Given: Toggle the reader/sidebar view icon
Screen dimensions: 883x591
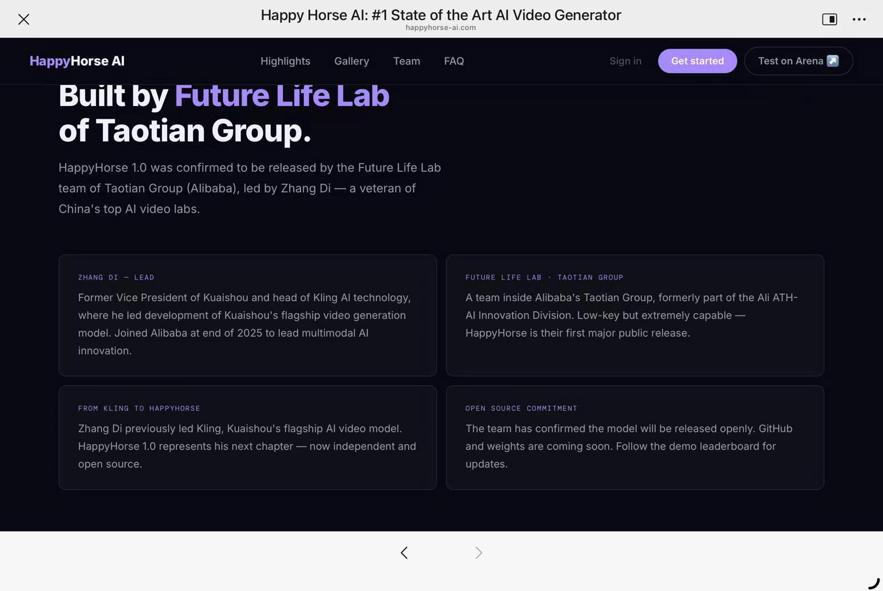Looking at the screenshot, I should click(x=829, y=19).
